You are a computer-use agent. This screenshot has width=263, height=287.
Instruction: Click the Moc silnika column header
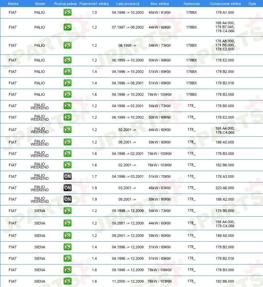point(159,4)
